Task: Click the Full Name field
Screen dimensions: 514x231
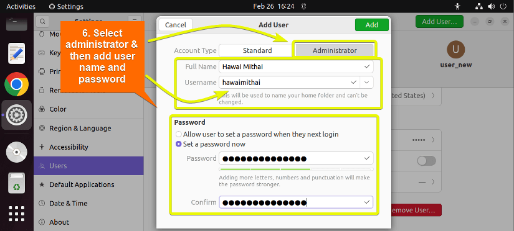Action: 296,66
